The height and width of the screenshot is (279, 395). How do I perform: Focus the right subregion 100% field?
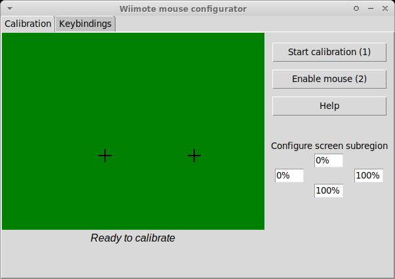(369, 175)
